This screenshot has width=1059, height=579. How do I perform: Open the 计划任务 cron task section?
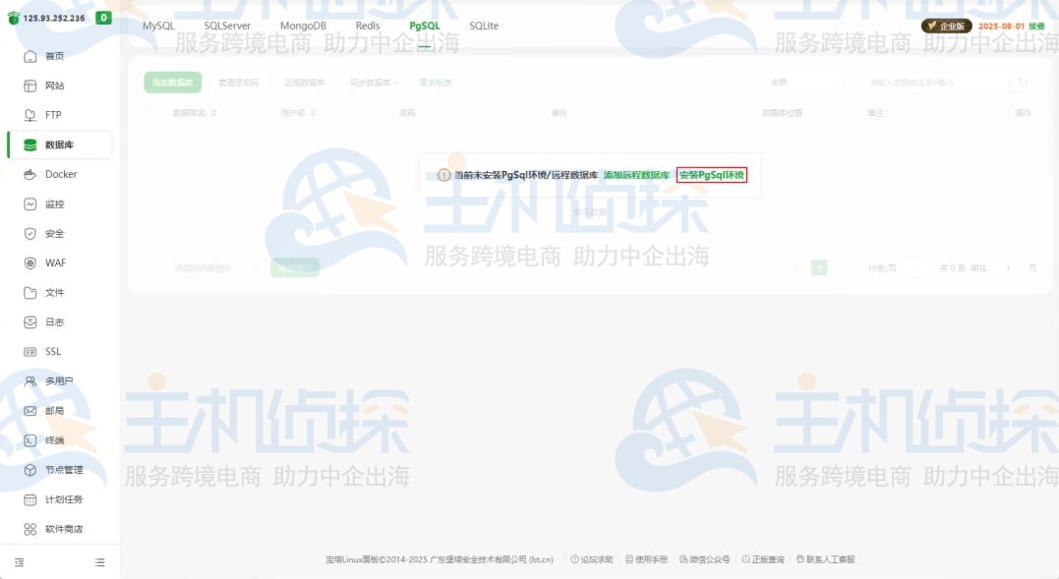coord(61,498)
